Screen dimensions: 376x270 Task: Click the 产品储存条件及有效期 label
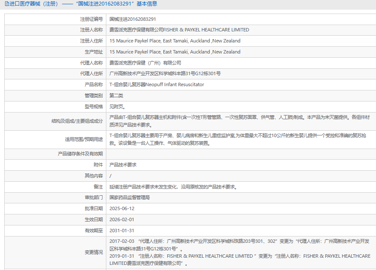point(80,154)
